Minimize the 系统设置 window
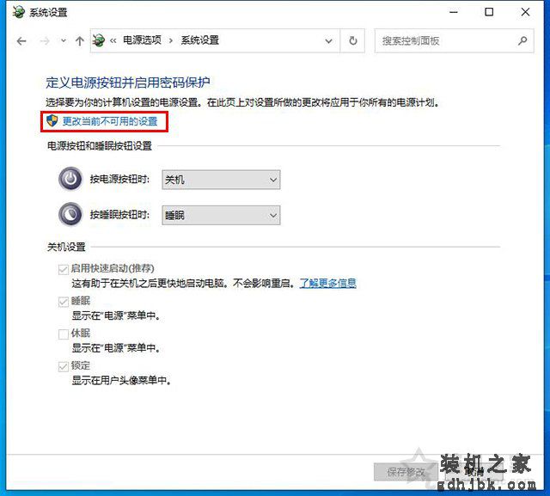Screen dimensions: 550x496 (454, 12)
